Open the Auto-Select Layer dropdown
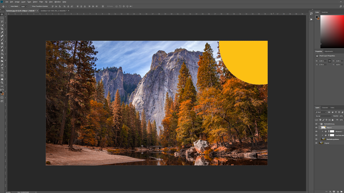344x193 pixels. click(x=24, y=6)
